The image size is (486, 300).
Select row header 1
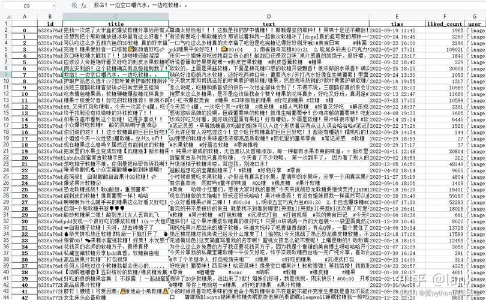click(x=6, y=23)
